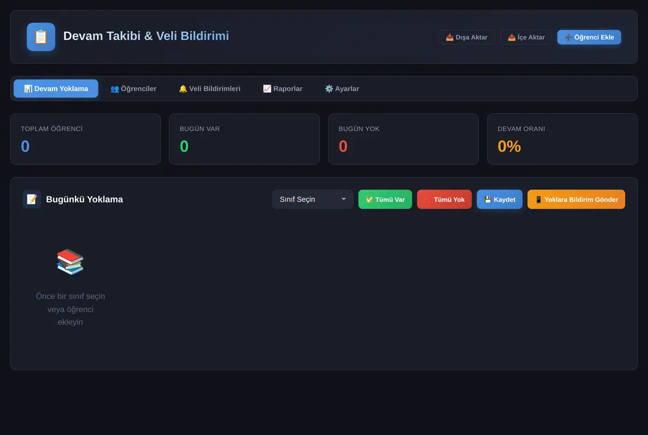Mark all absent with Tümü Yok
The width and height of the screenshot is (648, 435).
(444, 199)
